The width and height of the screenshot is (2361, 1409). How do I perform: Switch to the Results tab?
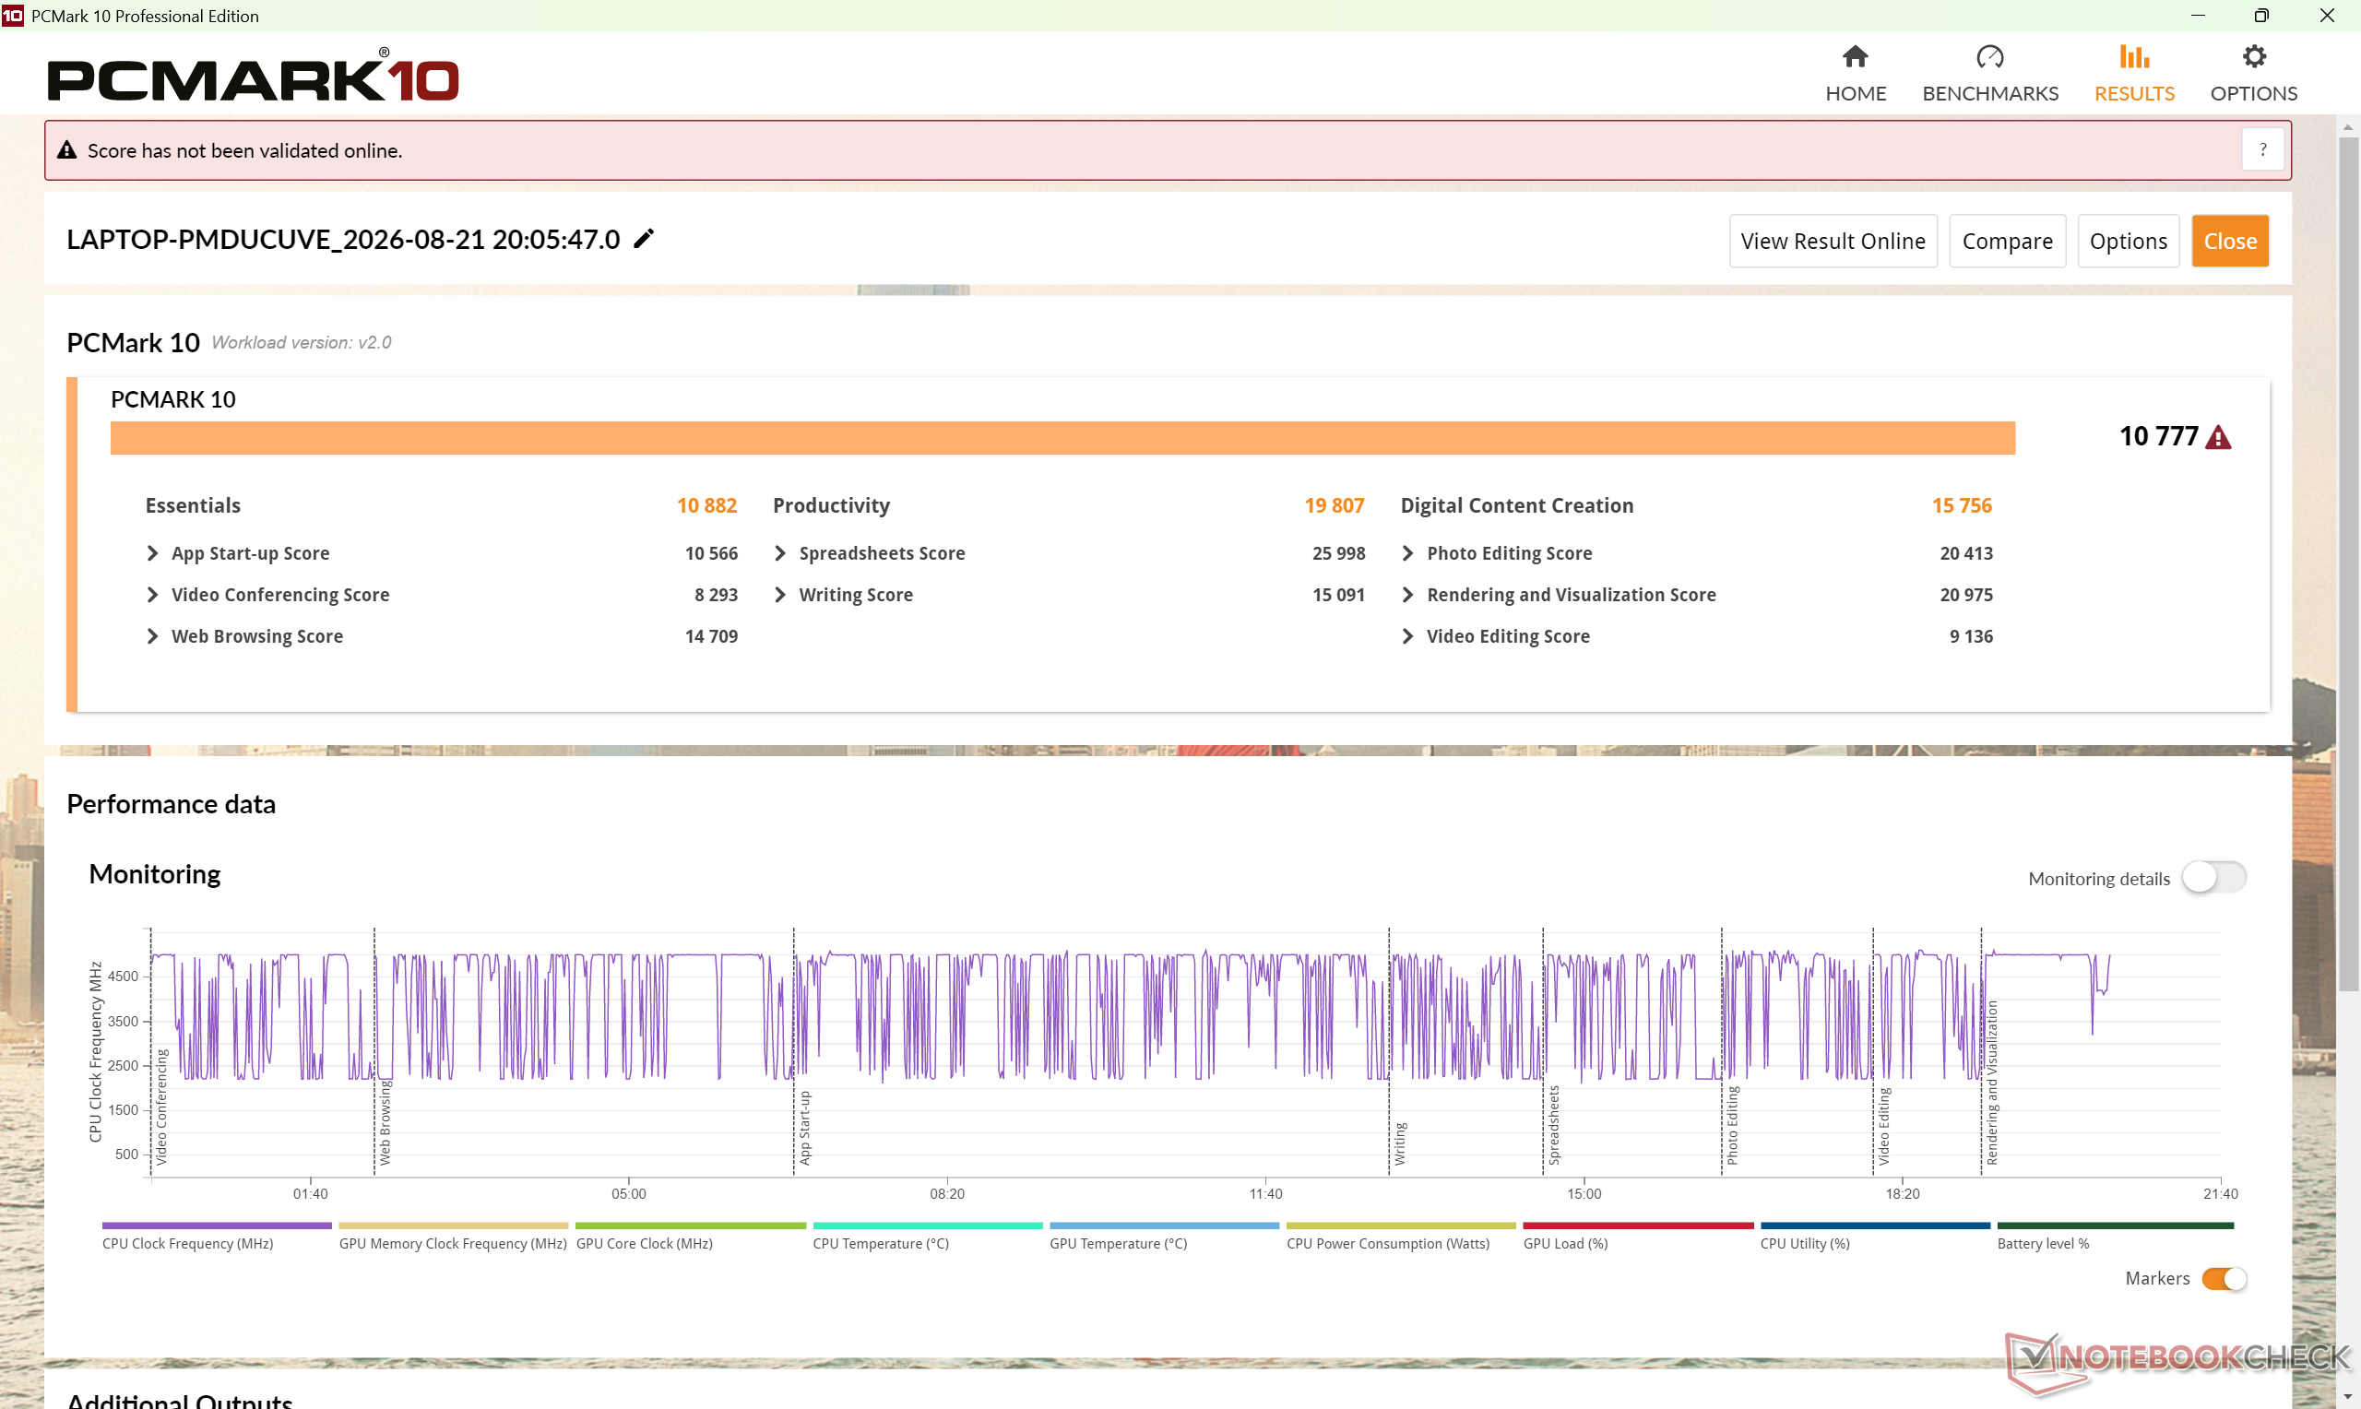[2133, 74]
